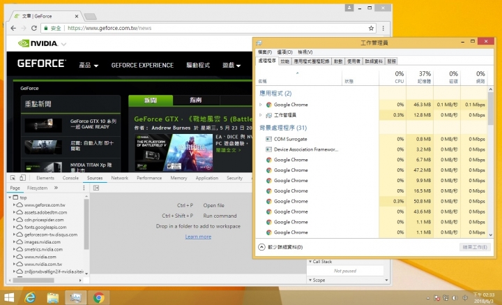The width and height of the screenshot is (502, 305).
Task: Toggle the device toolbar icon in DevTools
Action: tap(22, 178)
